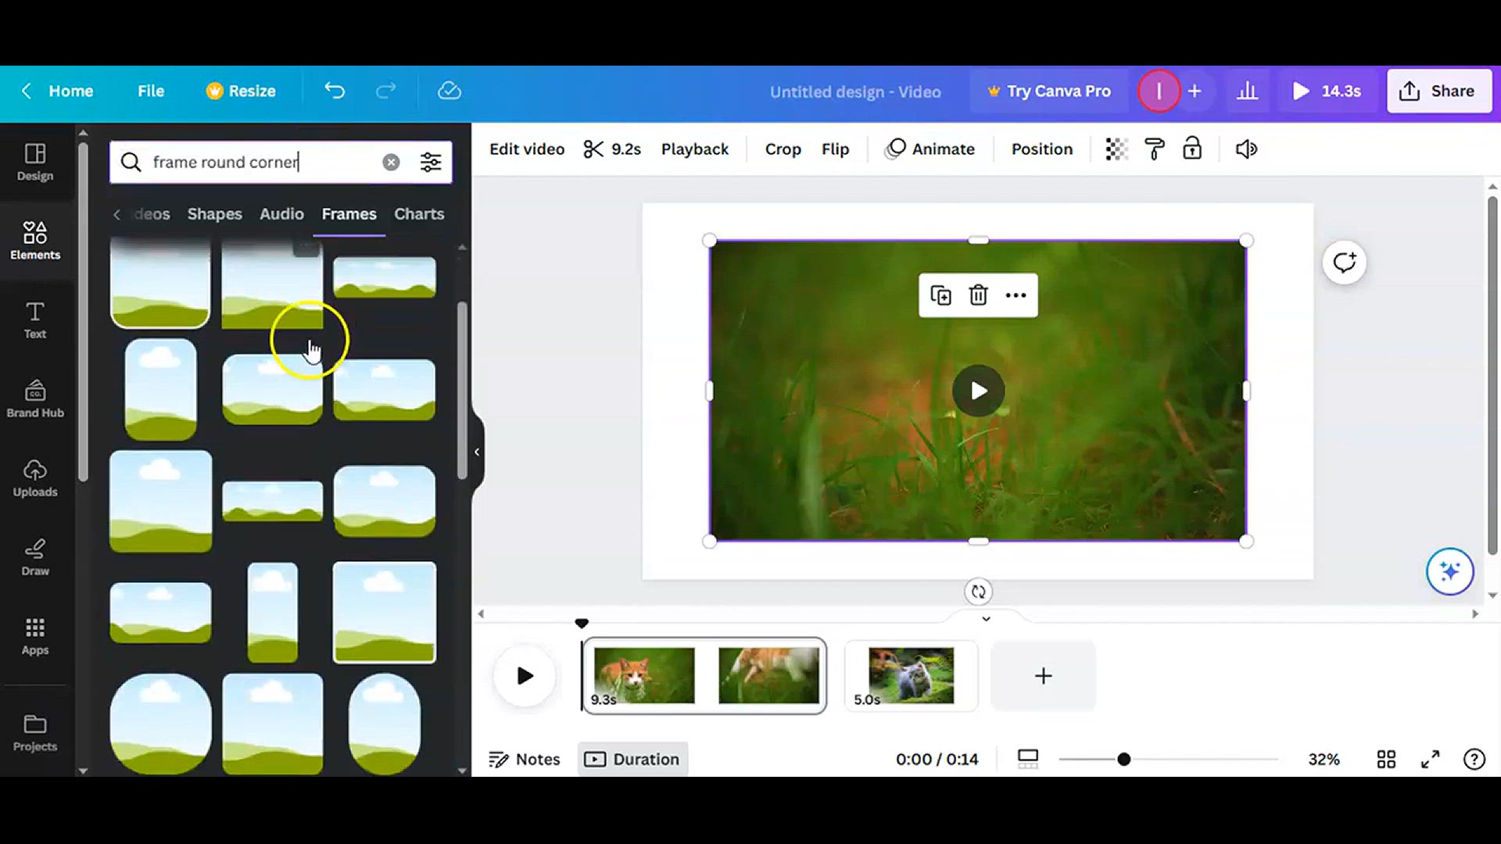
Task: Open the File menu
Action: [151, 91]
